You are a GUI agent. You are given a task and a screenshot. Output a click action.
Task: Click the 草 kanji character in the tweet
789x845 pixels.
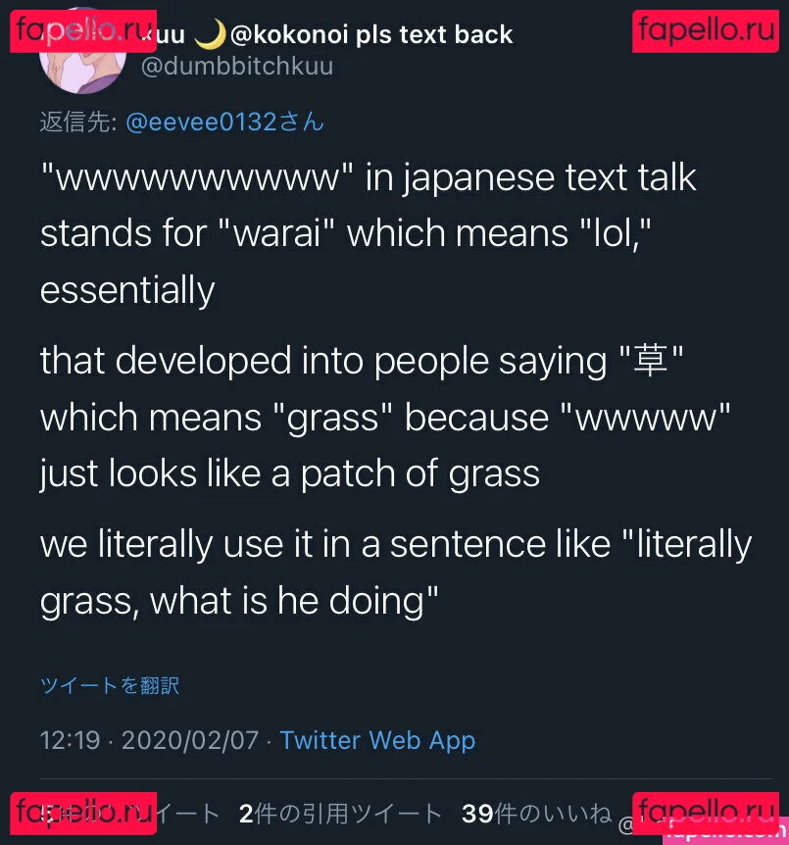[653, 361]
